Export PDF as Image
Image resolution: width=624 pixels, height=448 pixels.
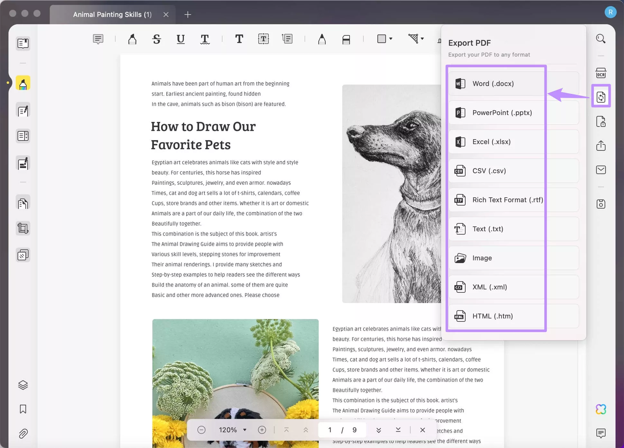point(514,258)
